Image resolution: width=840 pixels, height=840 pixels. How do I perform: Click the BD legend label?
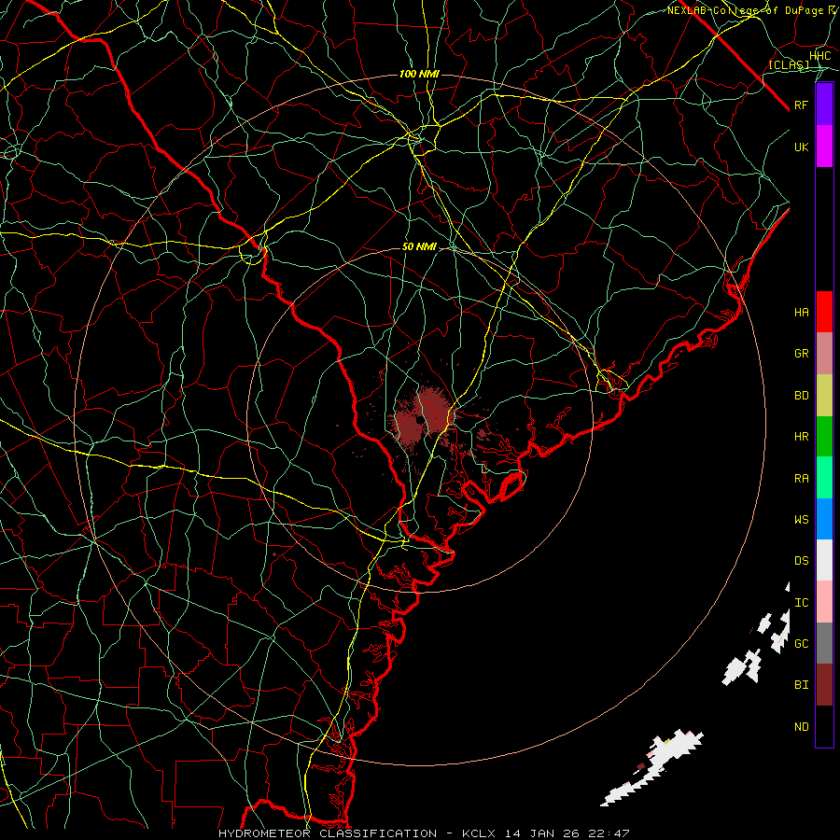pyautogui.click(x=802, y=396)
